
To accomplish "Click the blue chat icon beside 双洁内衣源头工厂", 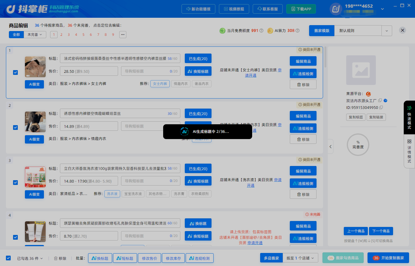I will (385, 101).
